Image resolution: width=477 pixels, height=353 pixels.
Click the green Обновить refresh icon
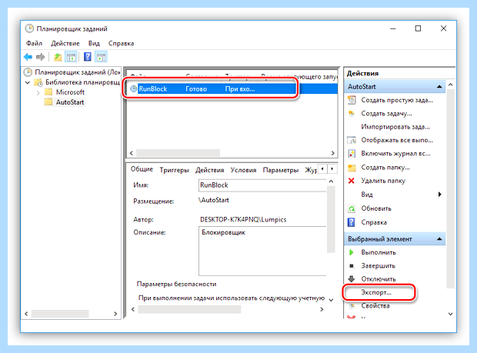coord(352,208)
